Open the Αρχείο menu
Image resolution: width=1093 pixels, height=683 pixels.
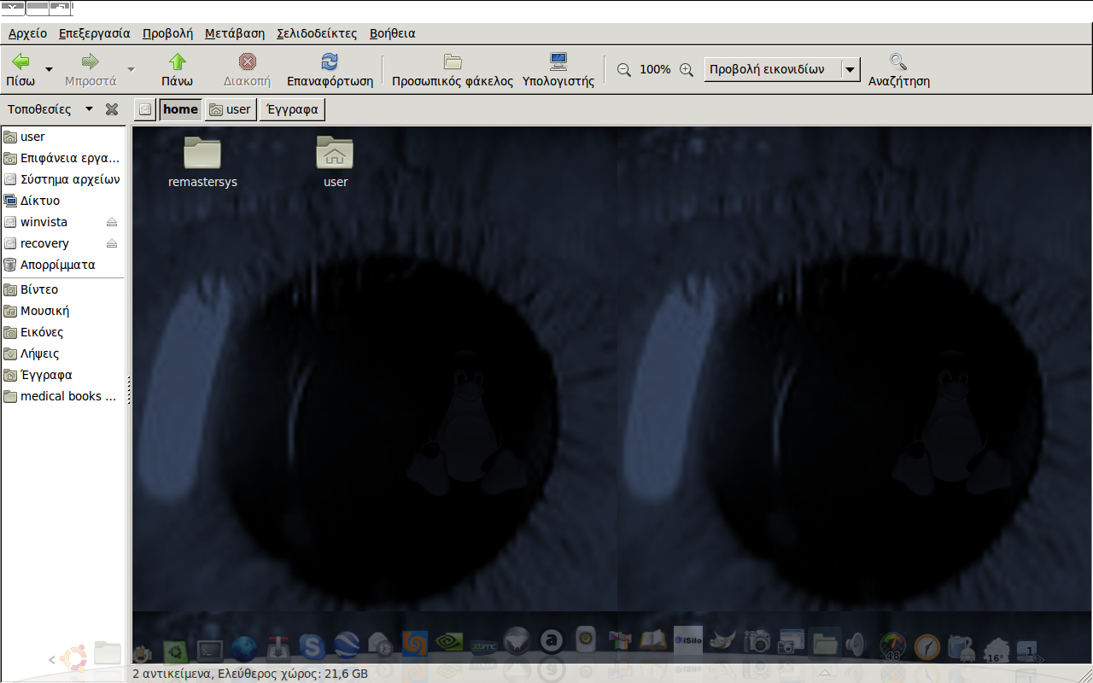point(27,33)
